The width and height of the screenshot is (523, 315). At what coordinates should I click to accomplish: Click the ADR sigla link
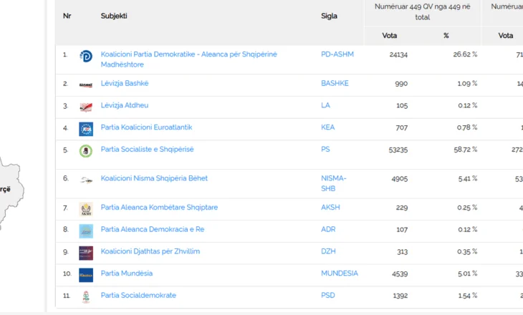[x=328, y=229]
